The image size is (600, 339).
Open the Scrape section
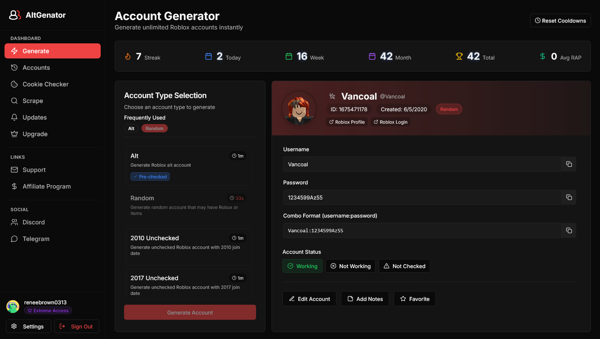click(x=52, y=101)
